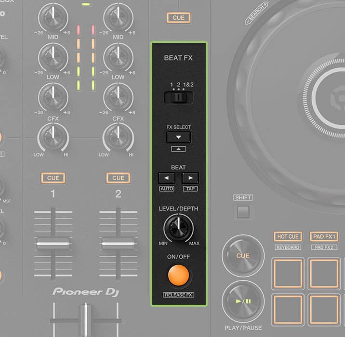
Task: Tap the bottom-row second performance pad
Action: pyautogui.click(x=324, y=310)
